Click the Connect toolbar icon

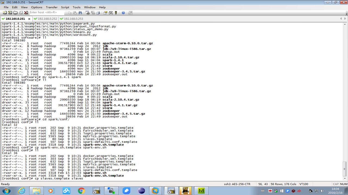5,13
